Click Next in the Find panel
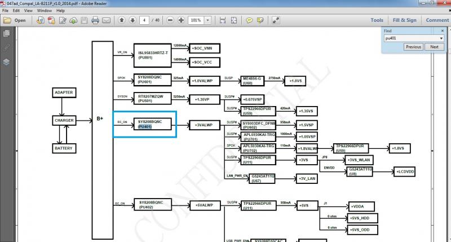This screenshot has height=242, width=451. coord(434,47)
